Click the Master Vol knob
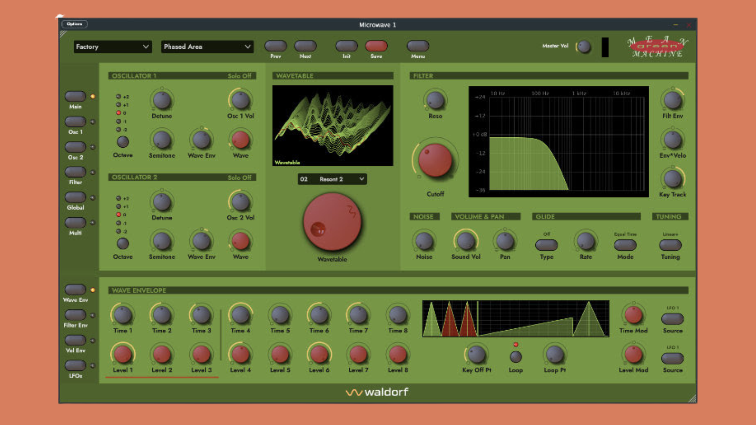Image resolution: width=756 pixels, height=425 pixels. tap(584, 47)
